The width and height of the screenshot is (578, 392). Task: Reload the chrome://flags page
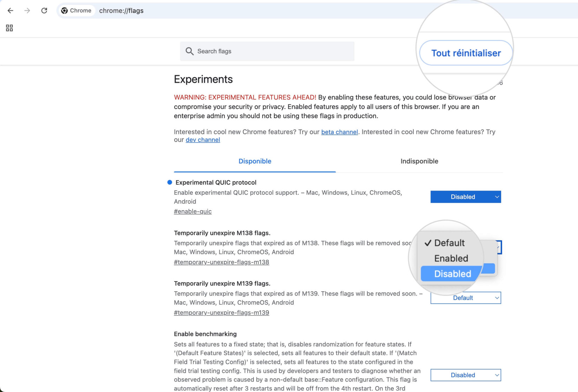44,11
